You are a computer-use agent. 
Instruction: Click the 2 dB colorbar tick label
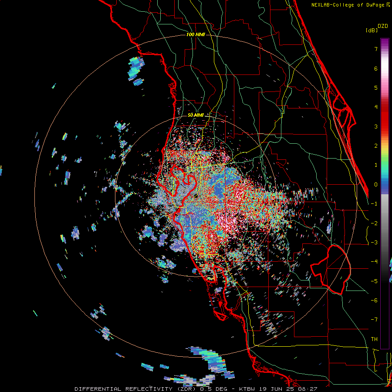click(376, 146)
